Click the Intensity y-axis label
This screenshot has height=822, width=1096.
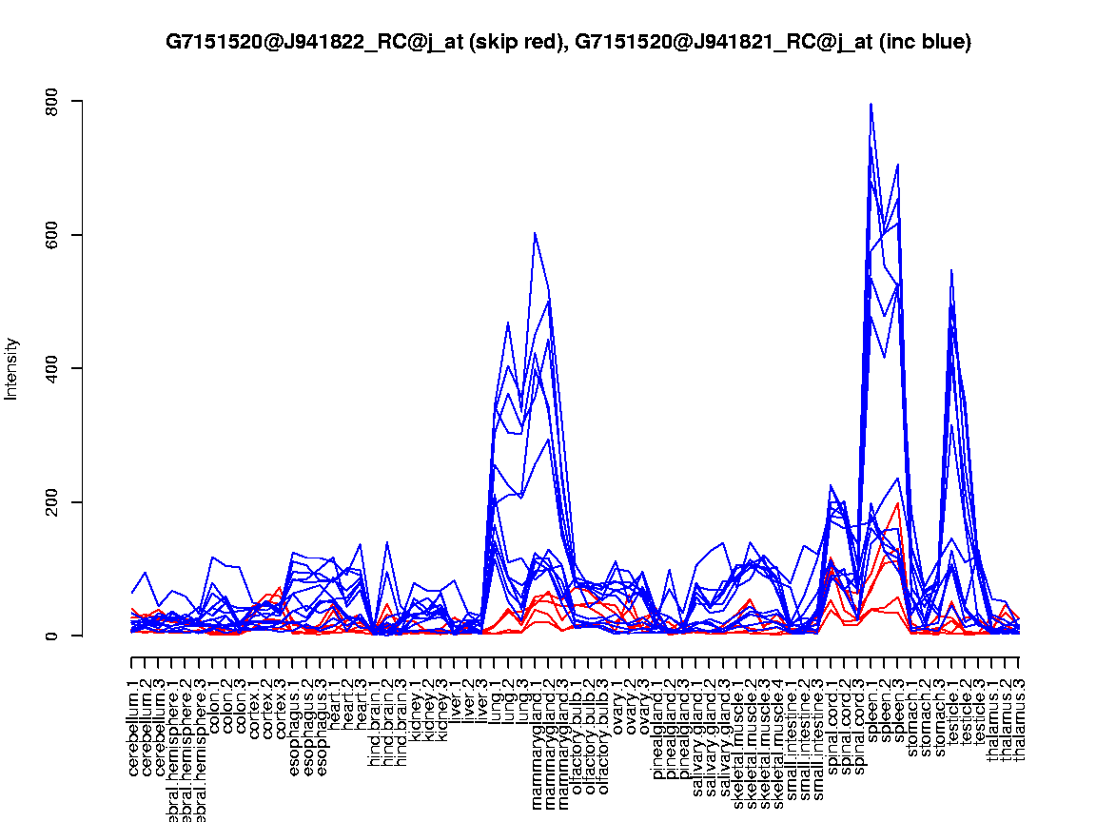12,368
